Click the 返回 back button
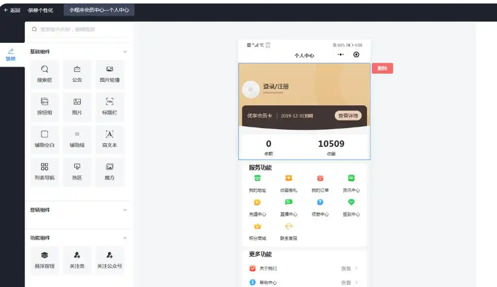 [12, 10]
